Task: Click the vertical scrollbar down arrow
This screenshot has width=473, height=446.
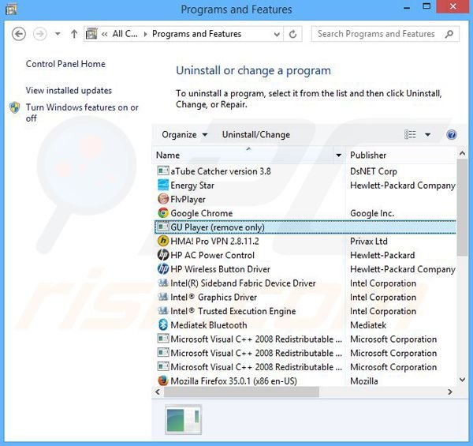Action: click(x=462, y=380)
